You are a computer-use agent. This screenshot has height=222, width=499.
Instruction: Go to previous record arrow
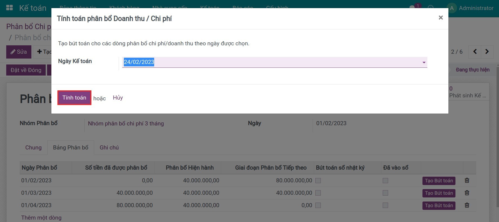tap(475, 52)
